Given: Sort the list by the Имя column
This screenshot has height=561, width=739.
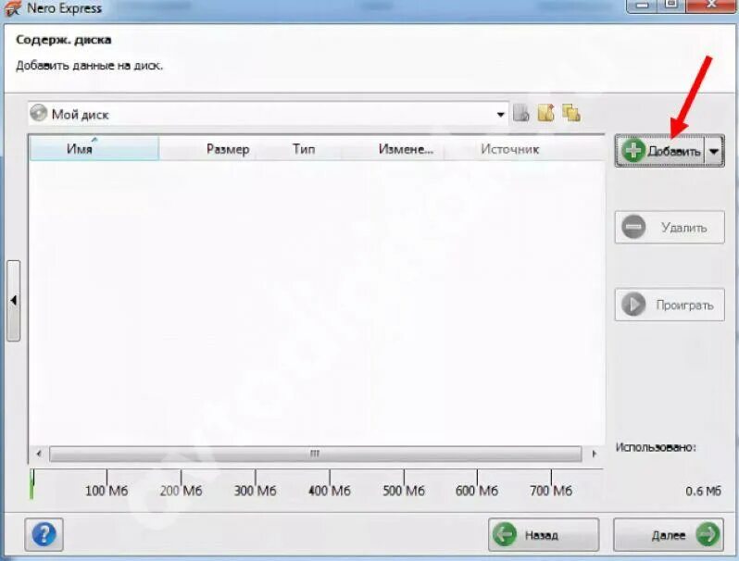Looking at the screenshot, I should pos(94,149).
